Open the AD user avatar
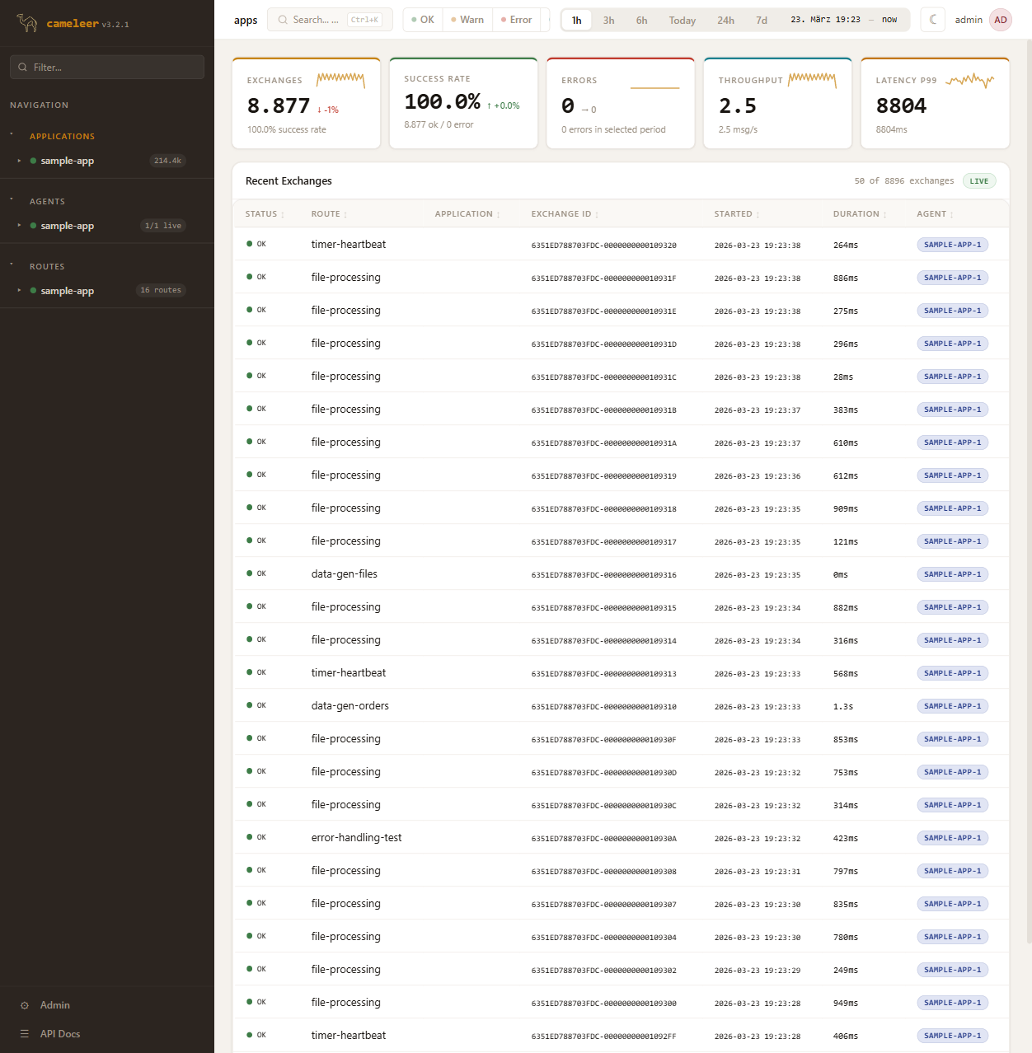The width and height of the screenshot is (1032, 1053). click(x=1001, y=20)
